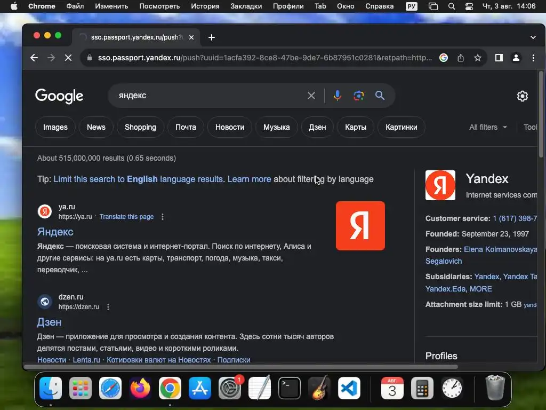Search by image with Lens icon

pyautogui.click(x=358, y=96)
